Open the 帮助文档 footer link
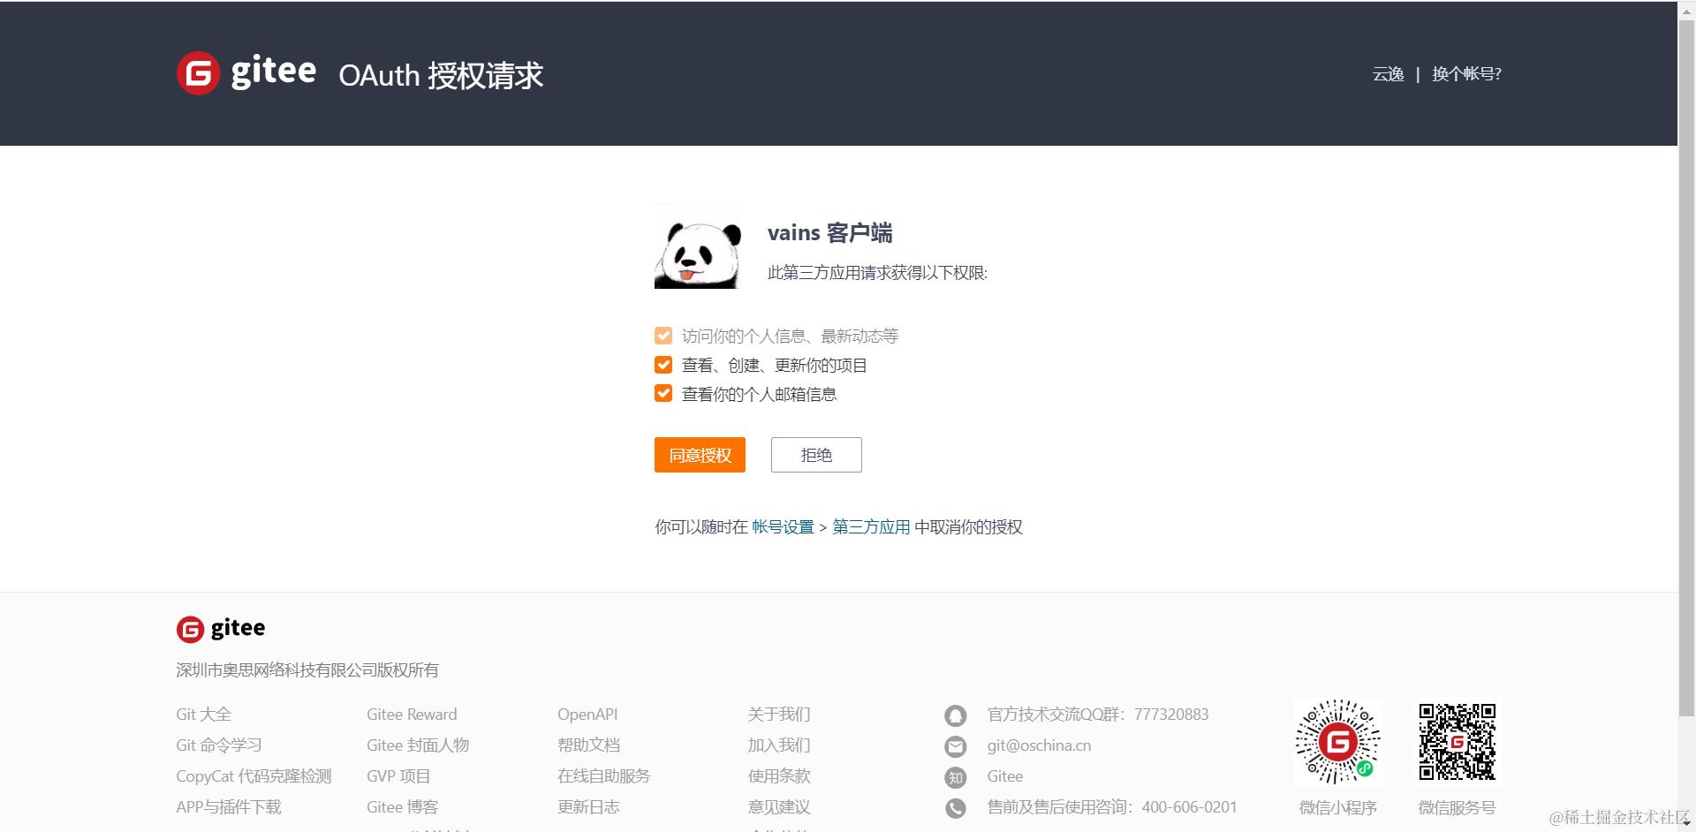 pos(589,745)
